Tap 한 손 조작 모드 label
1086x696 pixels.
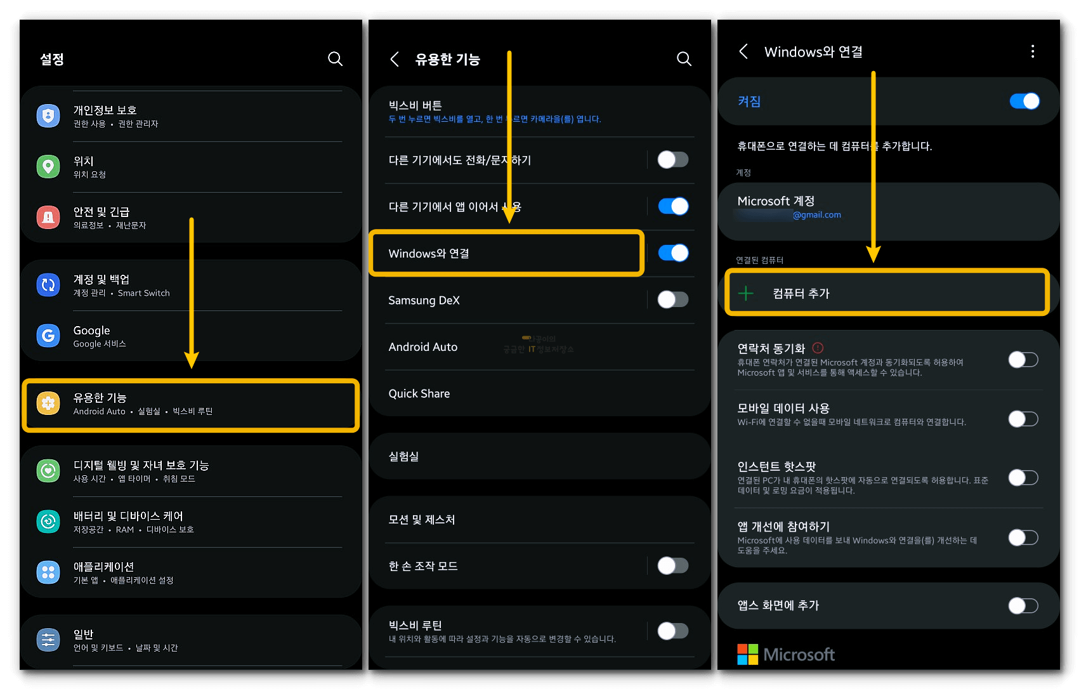tap(423, 566)
